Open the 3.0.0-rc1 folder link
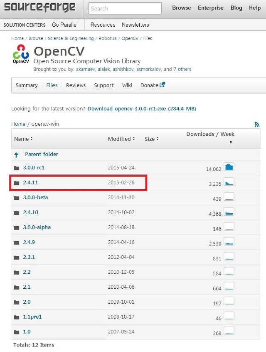This screenshot has height=352, width=266. point(34,168)
